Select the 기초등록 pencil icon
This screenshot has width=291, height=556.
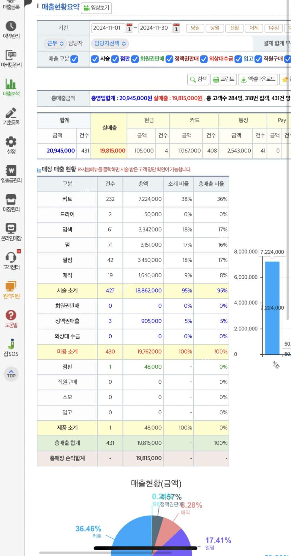point(11,113)
